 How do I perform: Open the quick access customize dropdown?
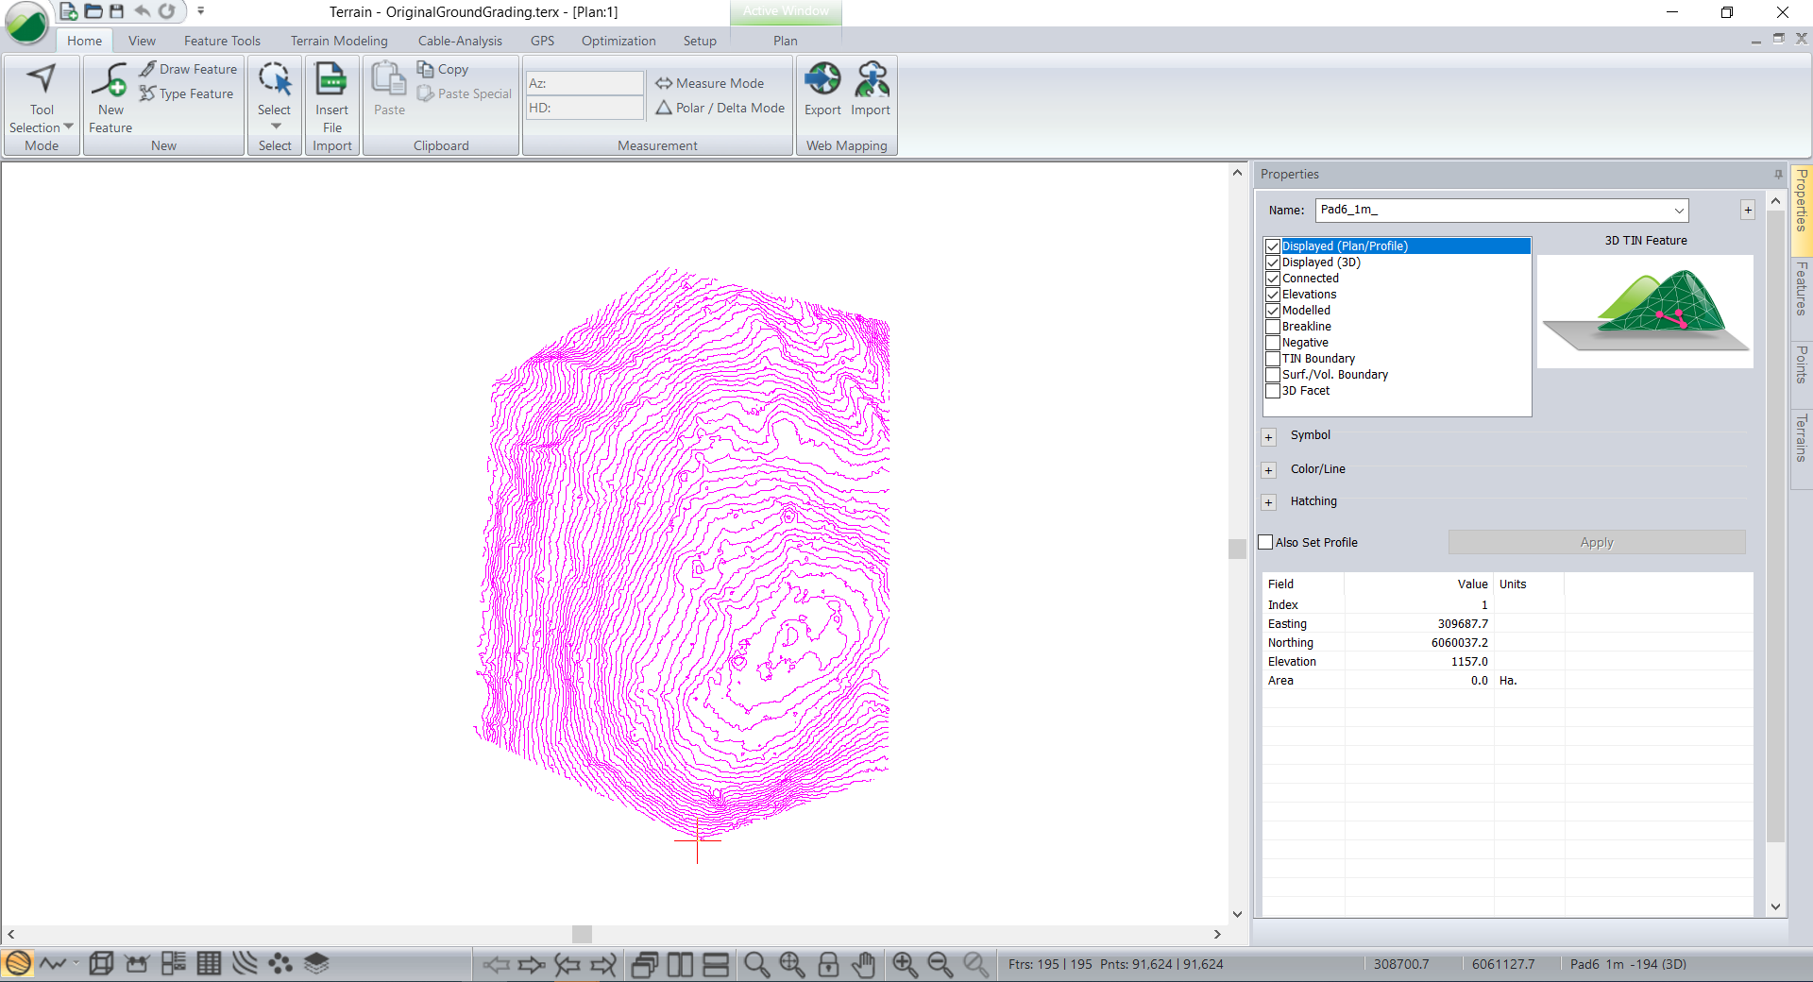pyautogui.click(x=200, y=11)
